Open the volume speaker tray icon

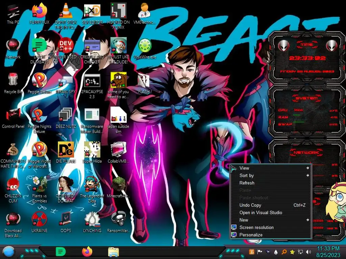pyautogui.click(x=308, y=252)
